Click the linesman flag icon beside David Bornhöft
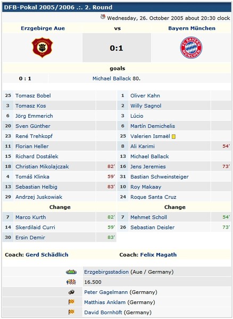The height and width of the screenshot is (319, 233). (x=71, y=312)
